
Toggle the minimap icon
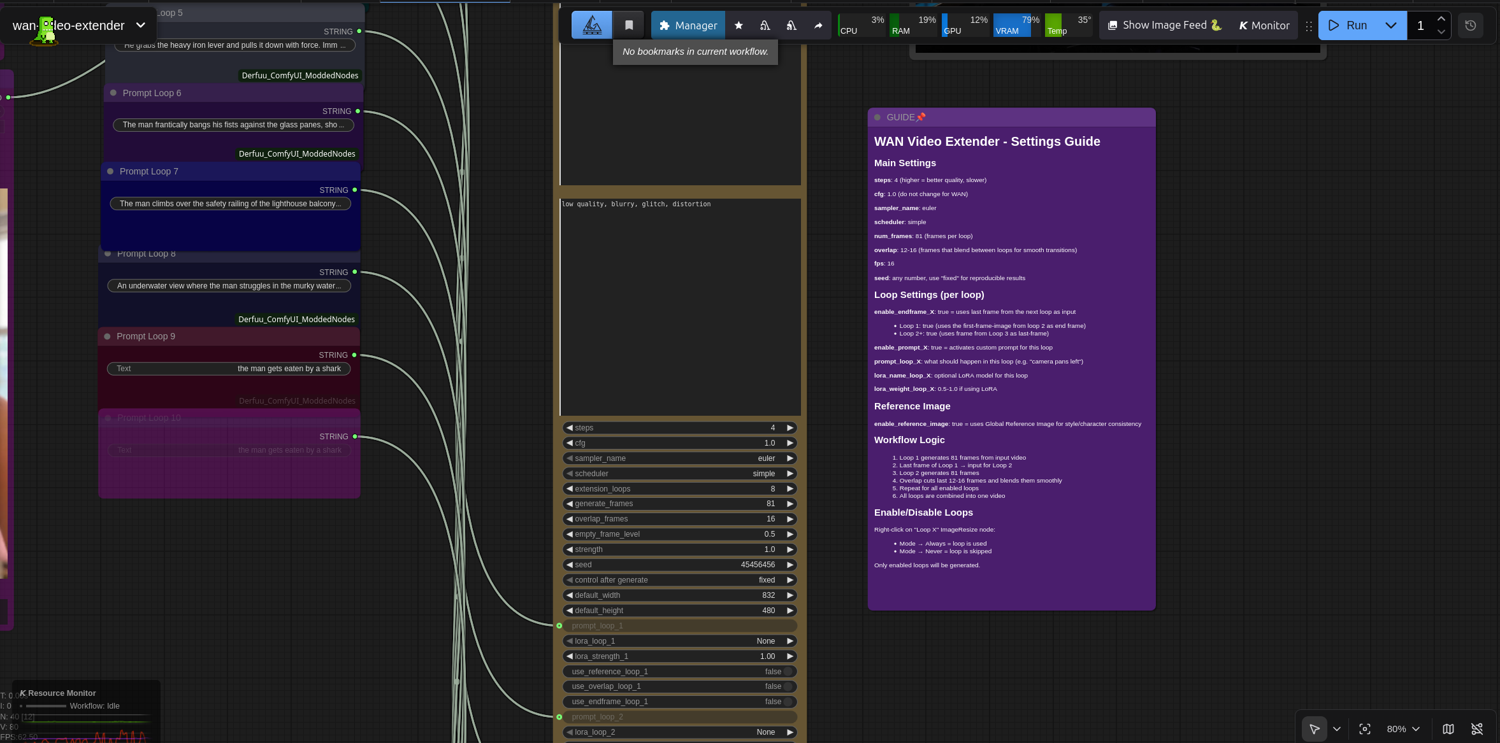click(1448, 729)
